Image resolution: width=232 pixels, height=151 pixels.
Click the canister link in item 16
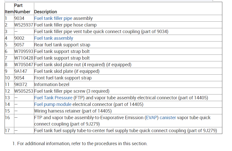pyautogui.click(x=168, y=118)
